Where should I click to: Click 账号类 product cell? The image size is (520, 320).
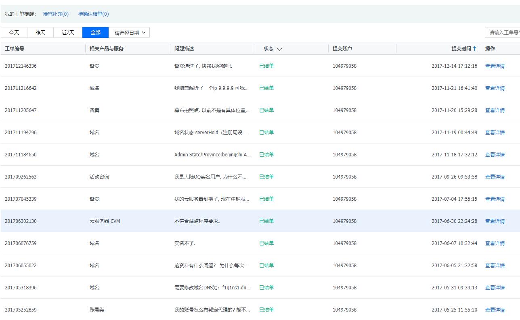pyautogui.click(x=97, y=310)
